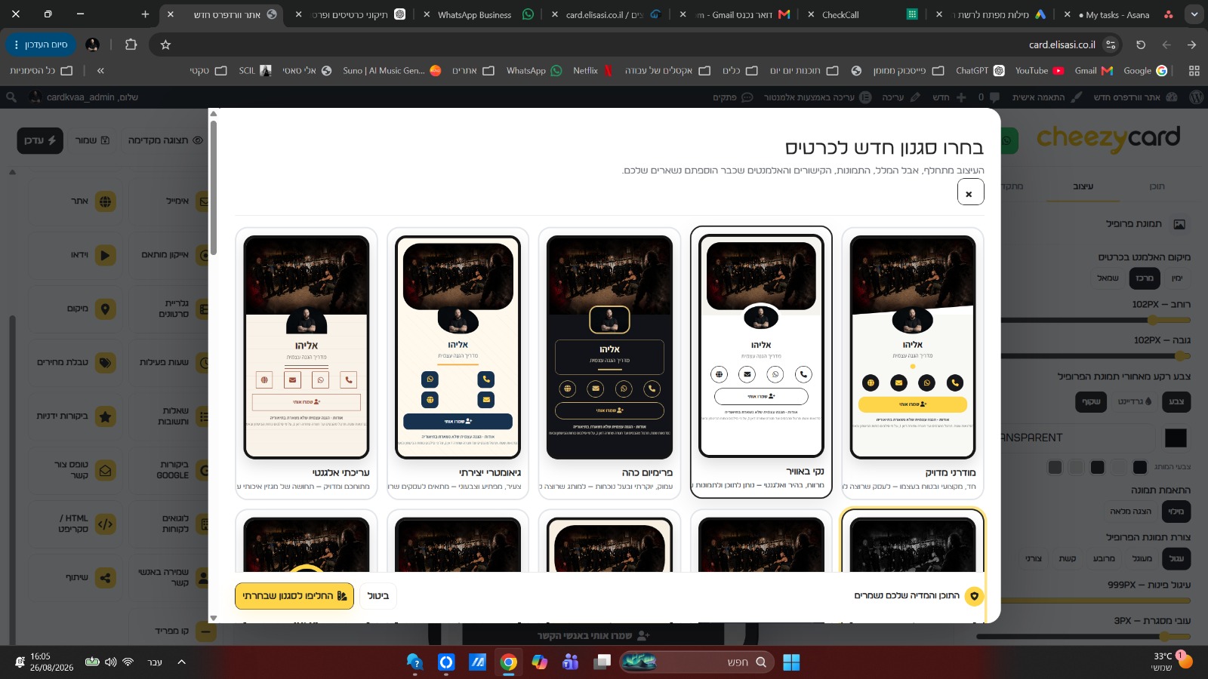The height and width of the screenshot is (679, 1208).
Task: Adjust the עובי מסגרת (border thickness) slider
Action: pyautogui.click(x=1083, y=636)
